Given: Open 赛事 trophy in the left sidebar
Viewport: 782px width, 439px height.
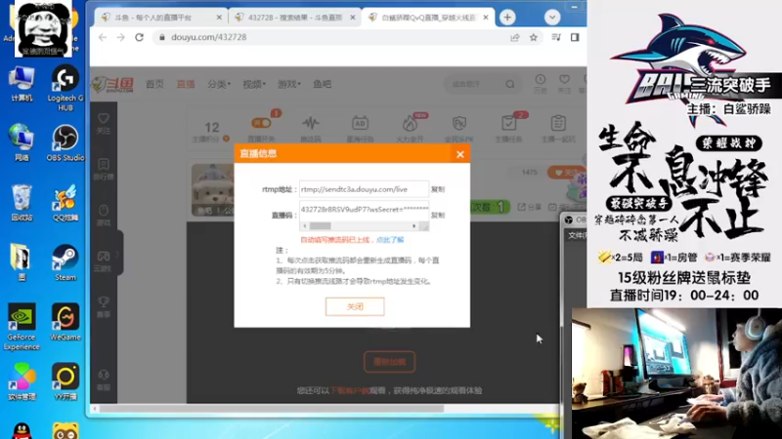Looking at the screenshot, I should coord(104,306).
